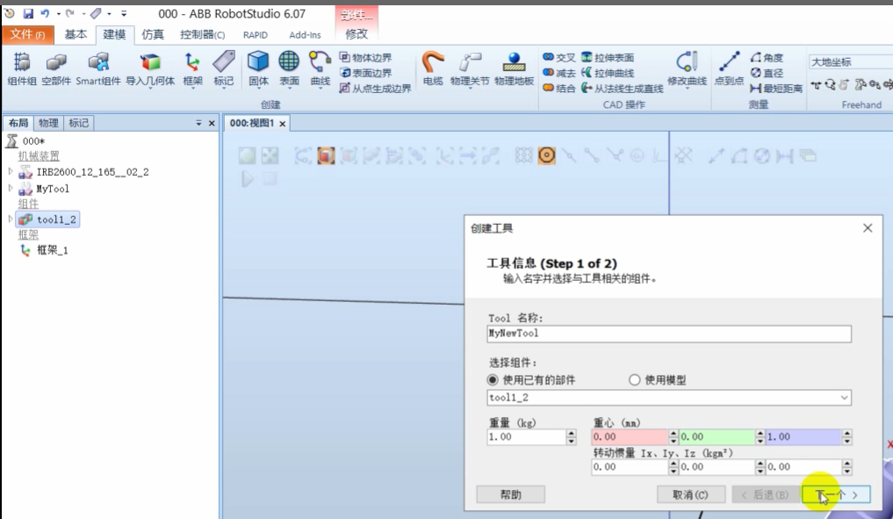The width and height of the screenshot is (893, 519).
Task: Create an empty part (空部件)
Action: tap(56, 68)
